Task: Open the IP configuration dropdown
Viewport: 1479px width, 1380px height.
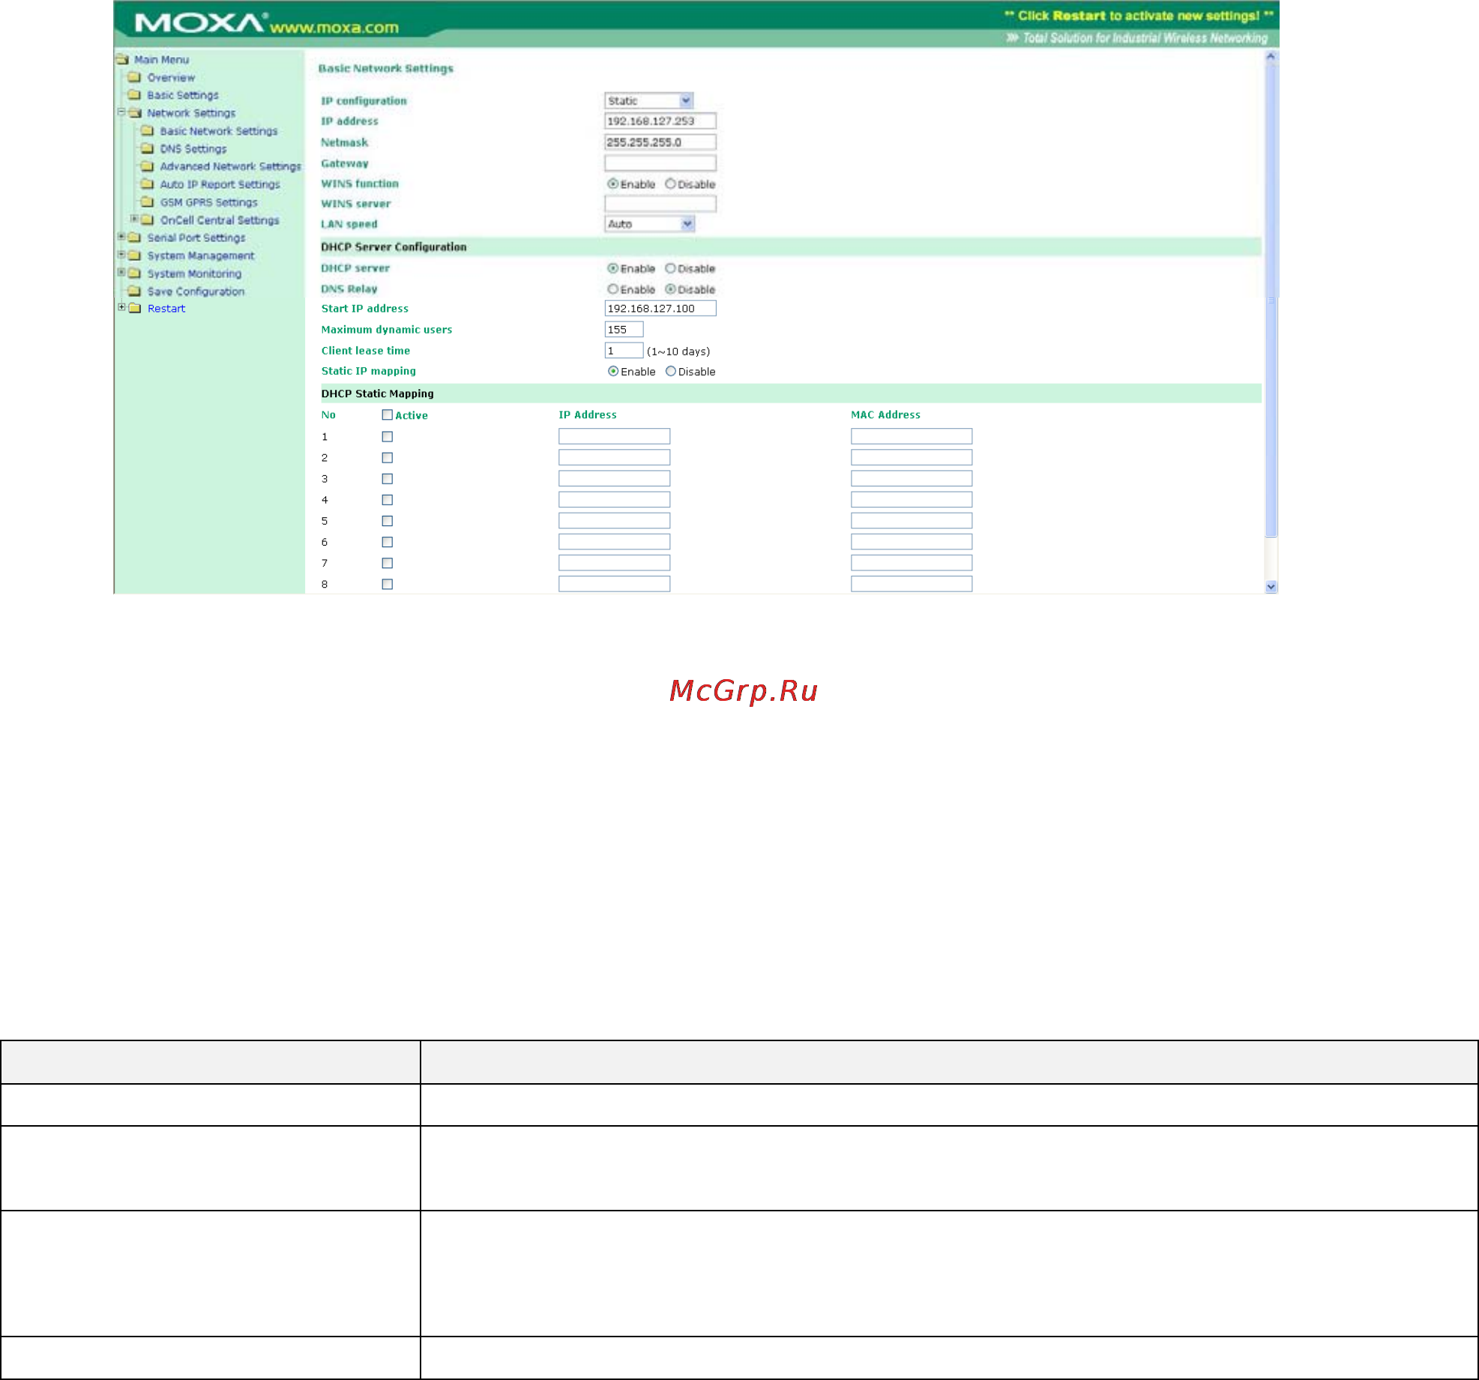Action: [686, 100]
